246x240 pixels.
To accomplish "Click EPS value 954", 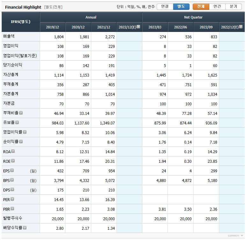I will [112, 171].
